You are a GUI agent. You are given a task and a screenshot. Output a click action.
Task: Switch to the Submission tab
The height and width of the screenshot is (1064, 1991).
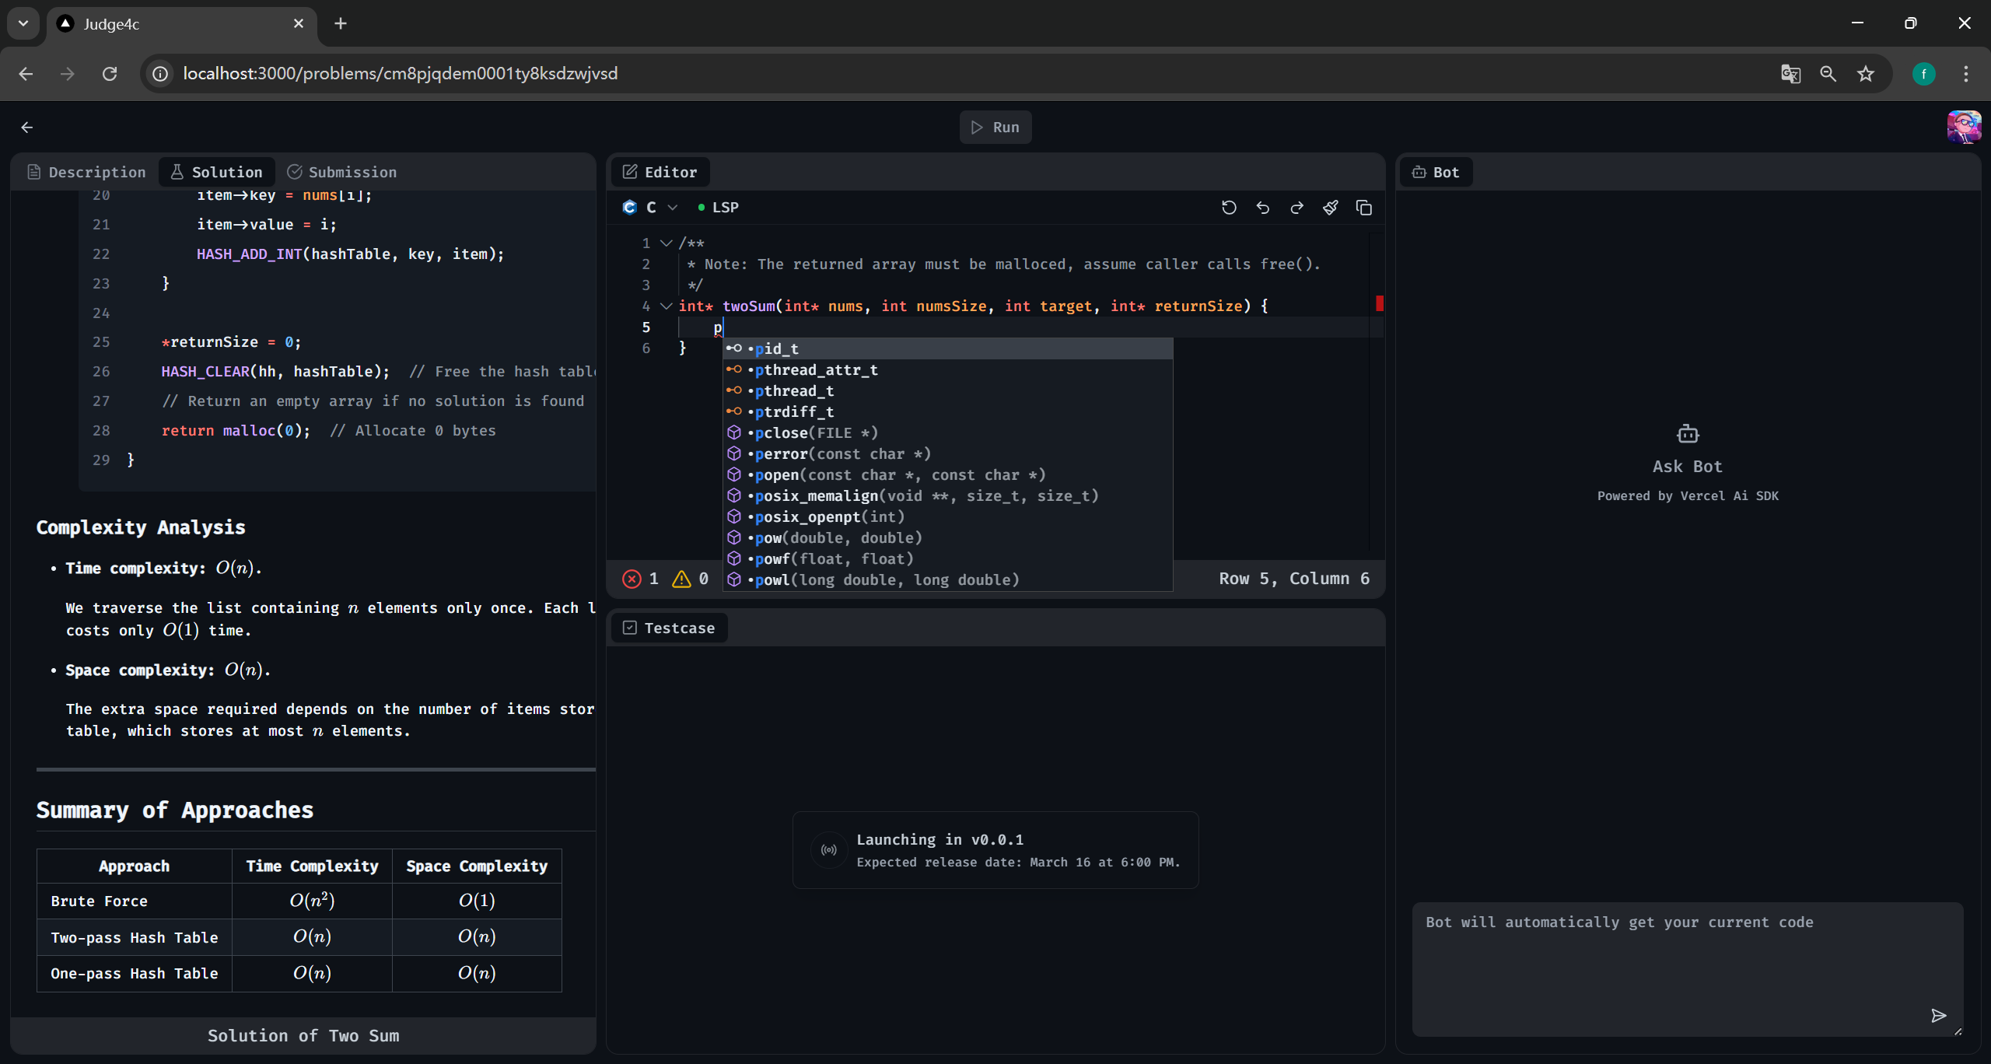(342, 172)
